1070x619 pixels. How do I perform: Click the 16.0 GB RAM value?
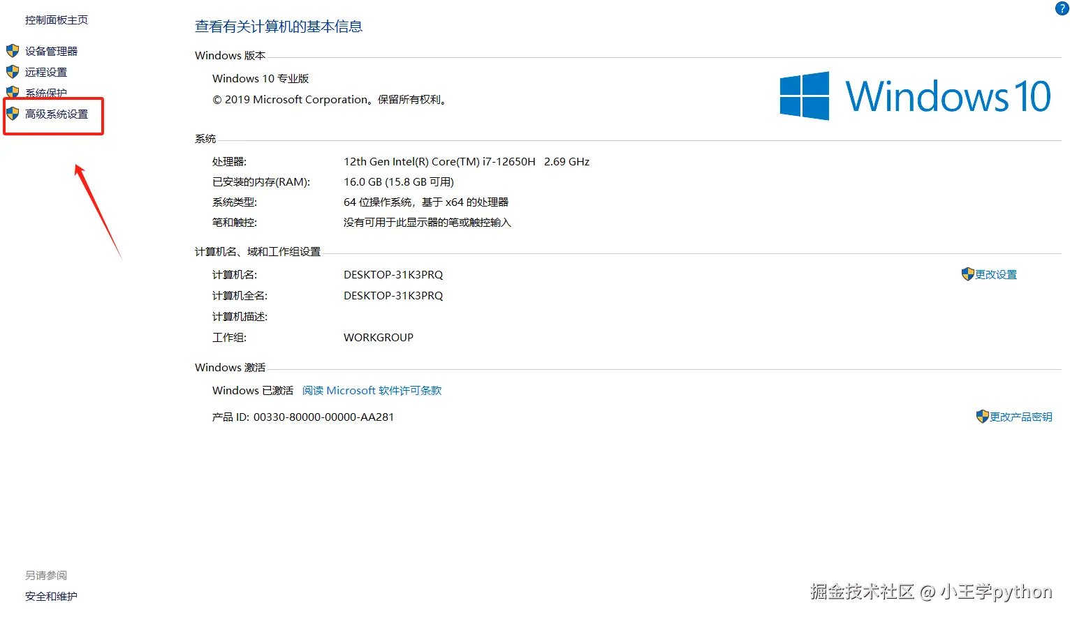[x=399, y=181]
